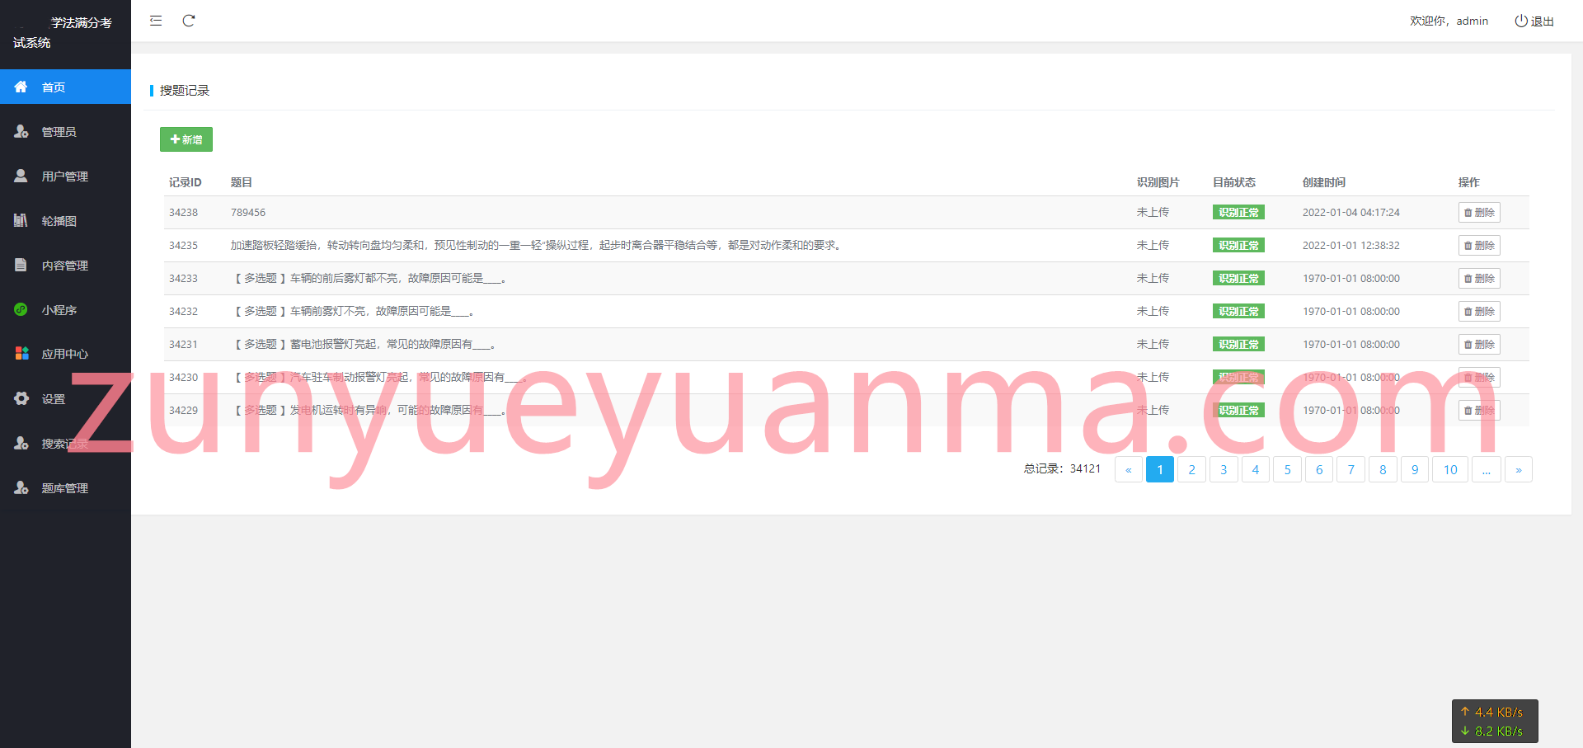1583x748 pixels.
Task: Go to page 8
Action: point(1383,469)
